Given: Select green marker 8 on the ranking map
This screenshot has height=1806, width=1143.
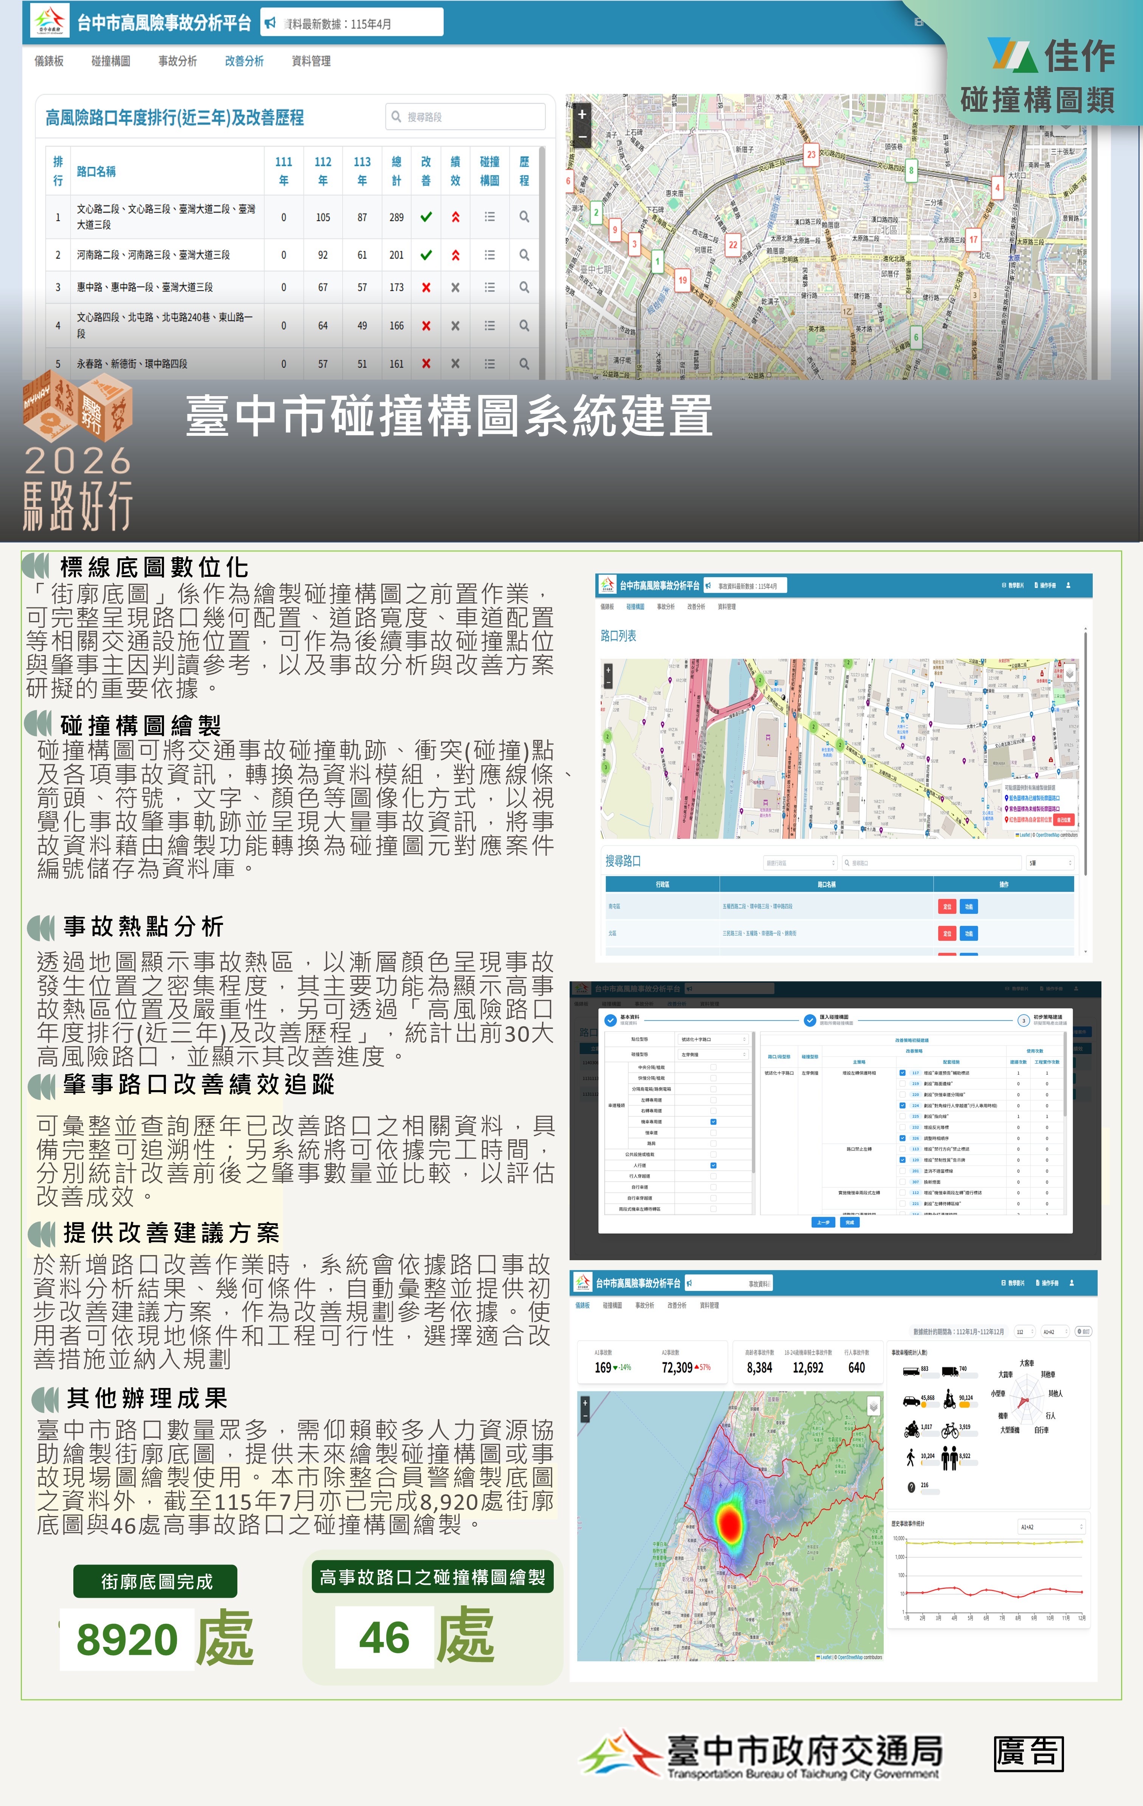Looking at the screenshot, I should [911, 171].
